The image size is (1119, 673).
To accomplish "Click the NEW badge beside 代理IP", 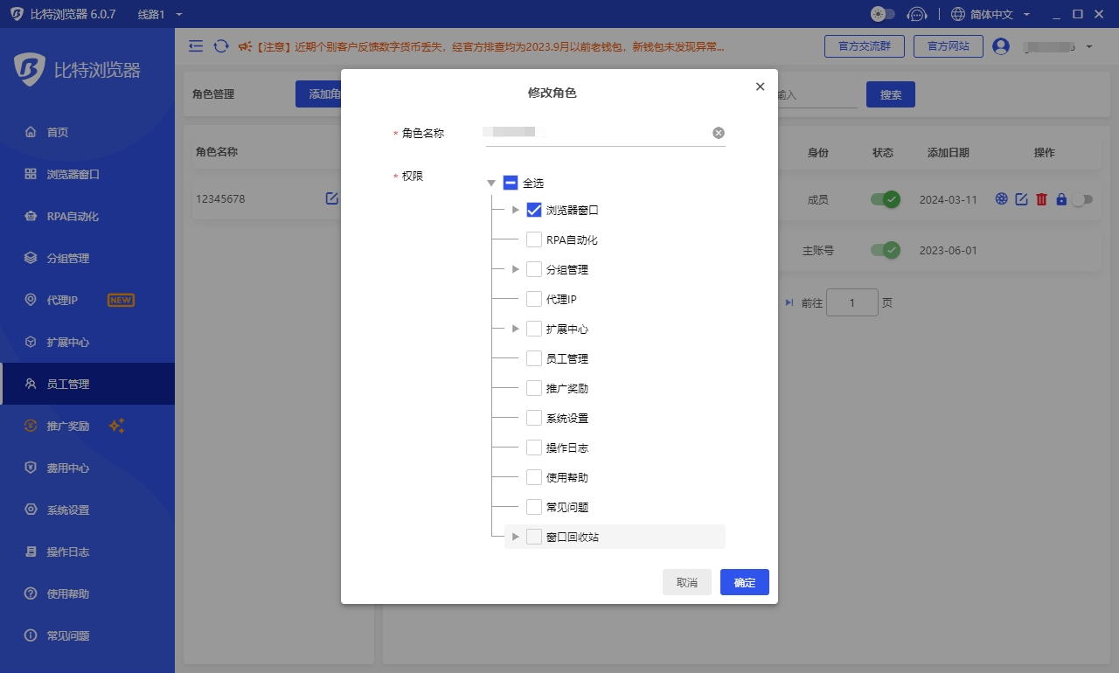I will pyautogui.click(x=121, y=300).
